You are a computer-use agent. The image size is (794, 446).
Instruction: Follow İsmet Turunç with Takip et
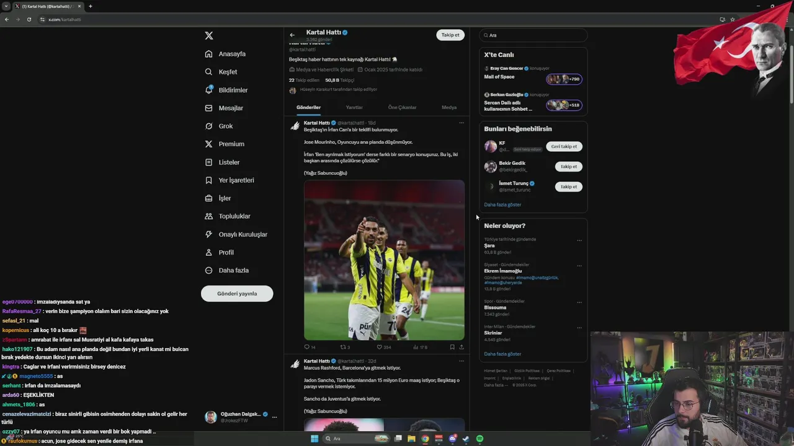[569, 186]
